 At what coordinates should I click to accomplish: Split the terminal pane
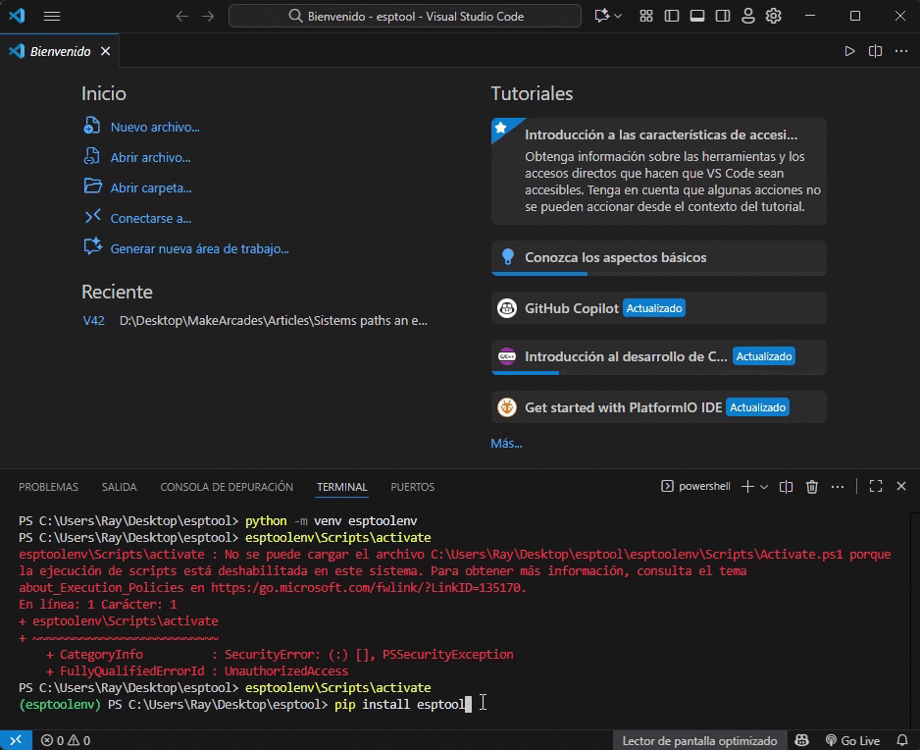tap(787, 486)
